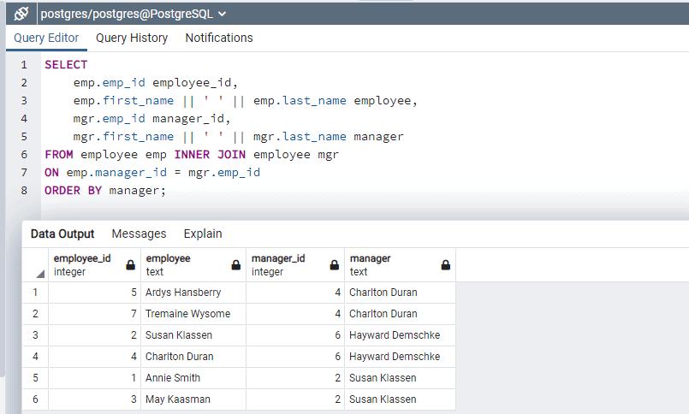Click the lock icon in employee column
689x414 pixels.
point(235,265)
